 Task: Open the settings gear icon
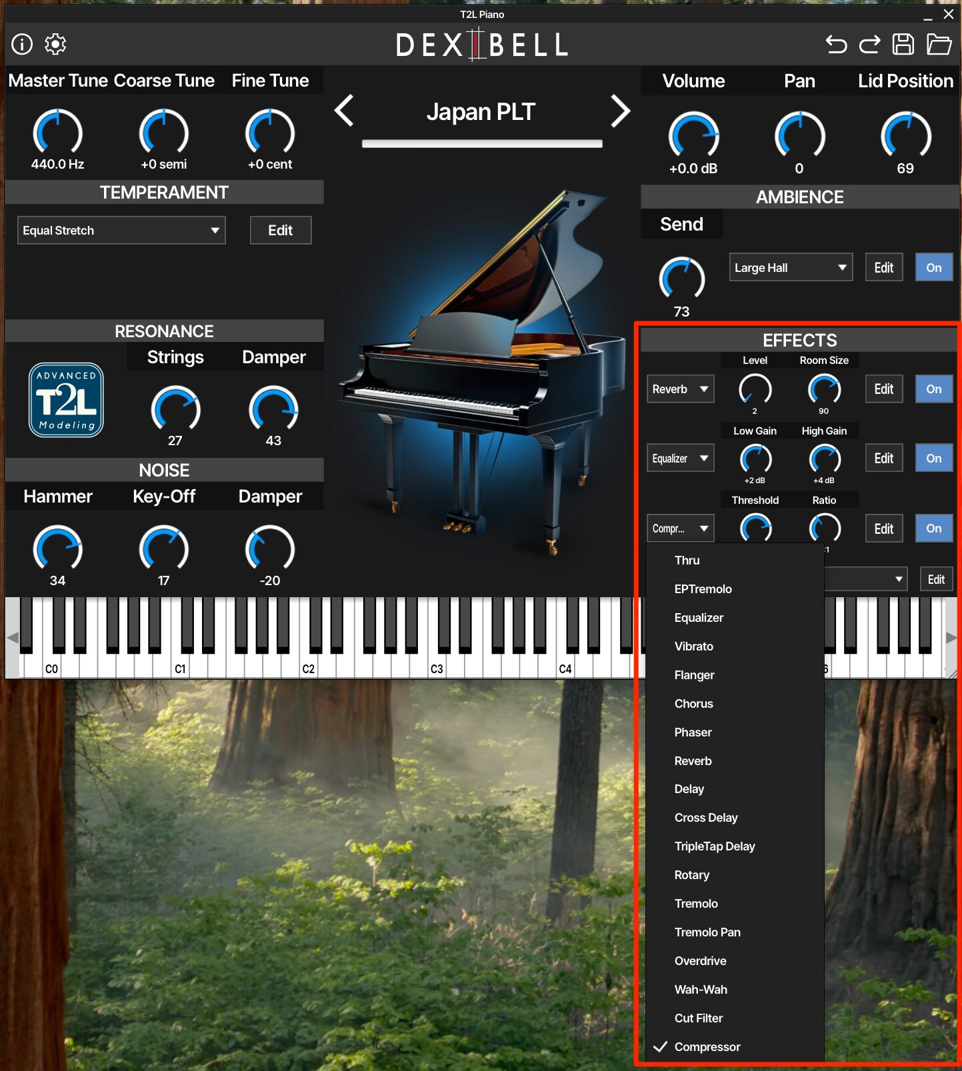coord(55,44)
